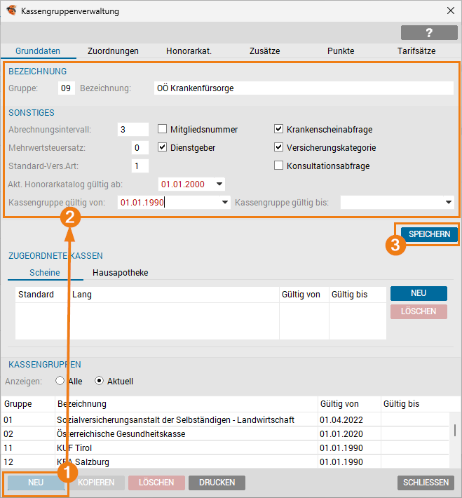
Task: Click the app icon in title bar
Action: (11, 11)
